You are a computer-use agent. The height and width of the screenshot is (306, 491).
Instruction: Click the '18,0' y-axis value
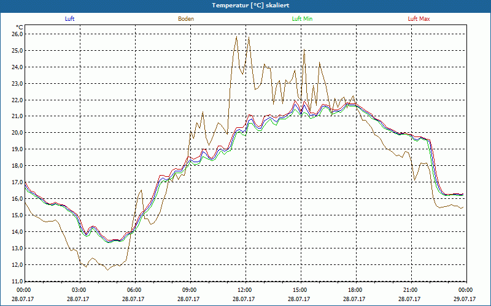18,166
